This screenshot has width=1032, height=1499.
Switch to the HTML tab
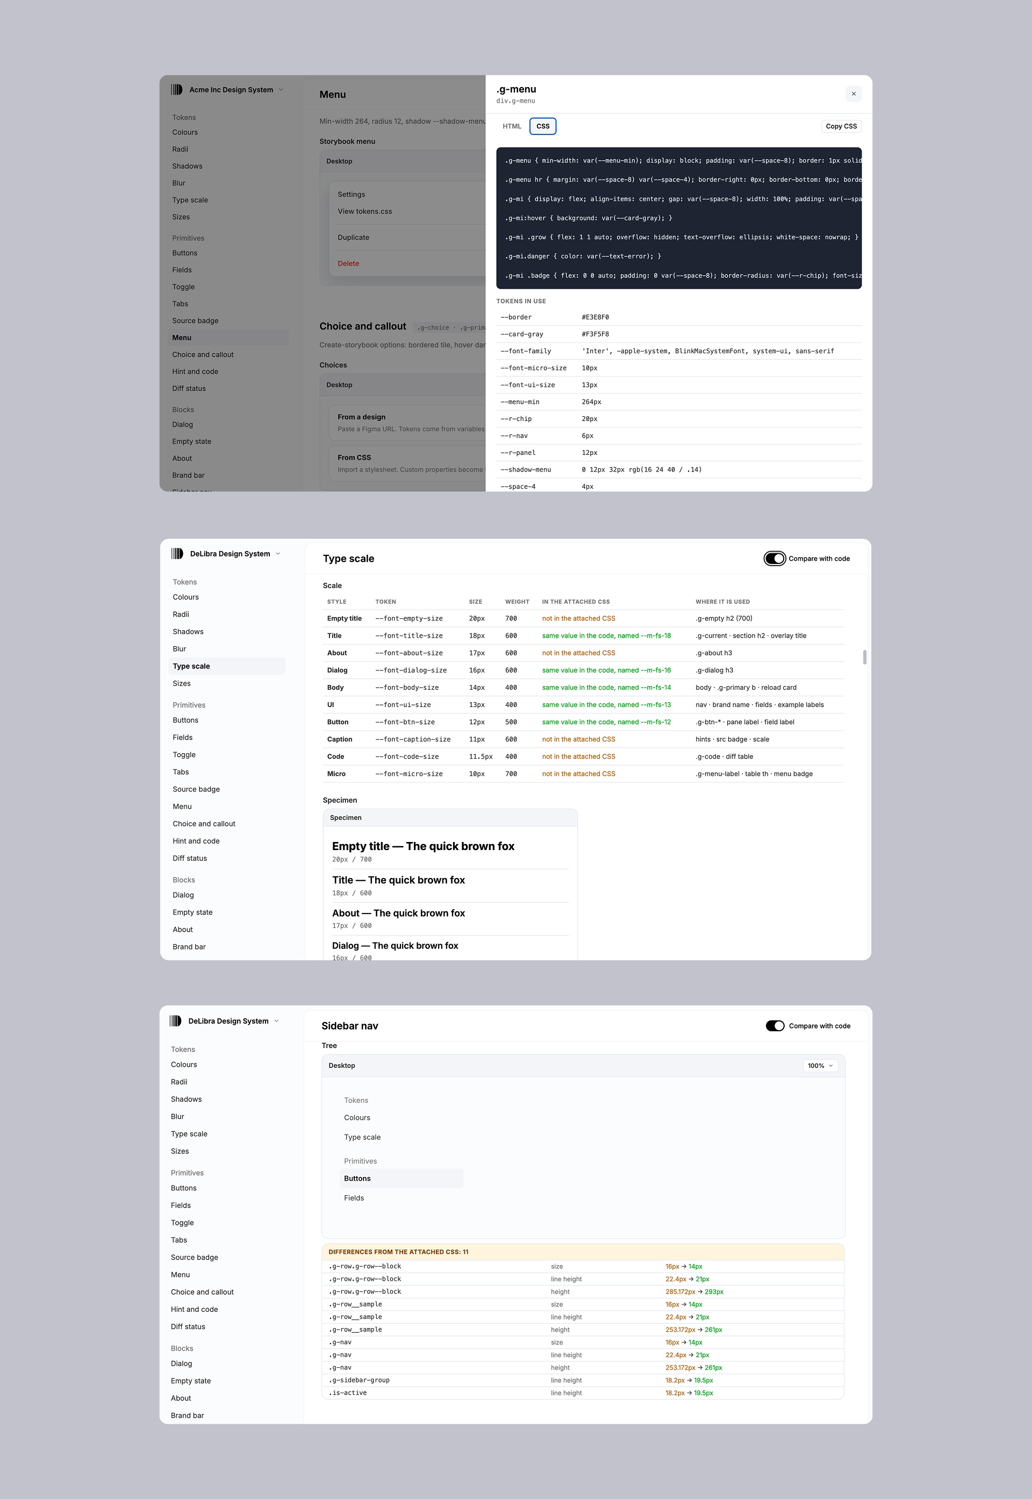[512, 126]
